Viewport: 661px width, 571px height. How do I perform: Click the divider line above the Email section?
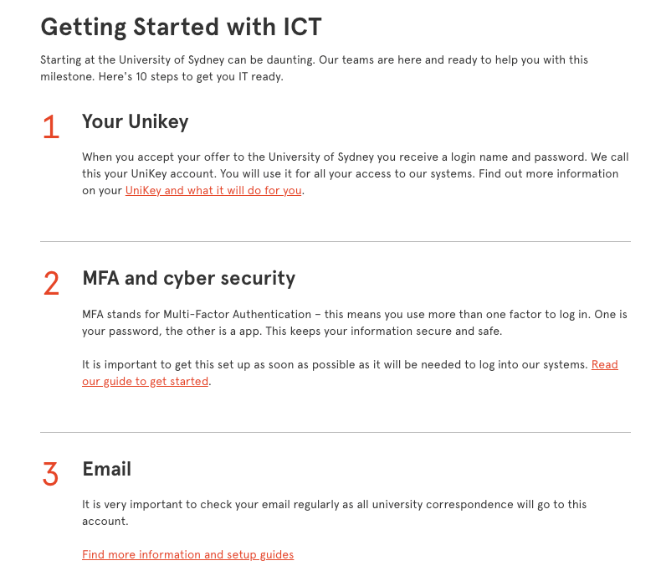(x=335, y=433)
